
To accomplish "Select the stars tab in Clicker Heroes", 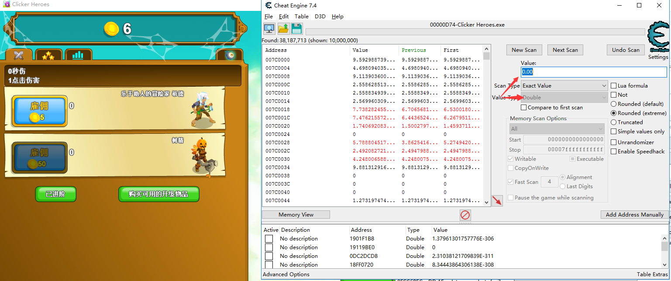I will click(48, 55).
